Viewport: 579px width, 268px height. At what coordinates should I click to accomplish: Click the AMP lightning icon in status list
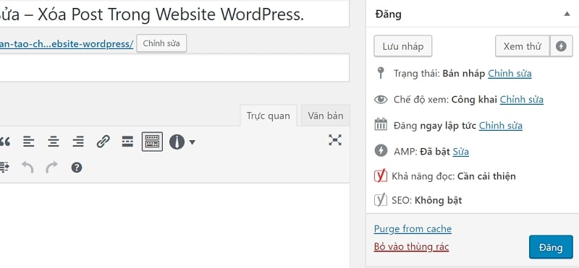pyautogui.click(x=381, y=150)
